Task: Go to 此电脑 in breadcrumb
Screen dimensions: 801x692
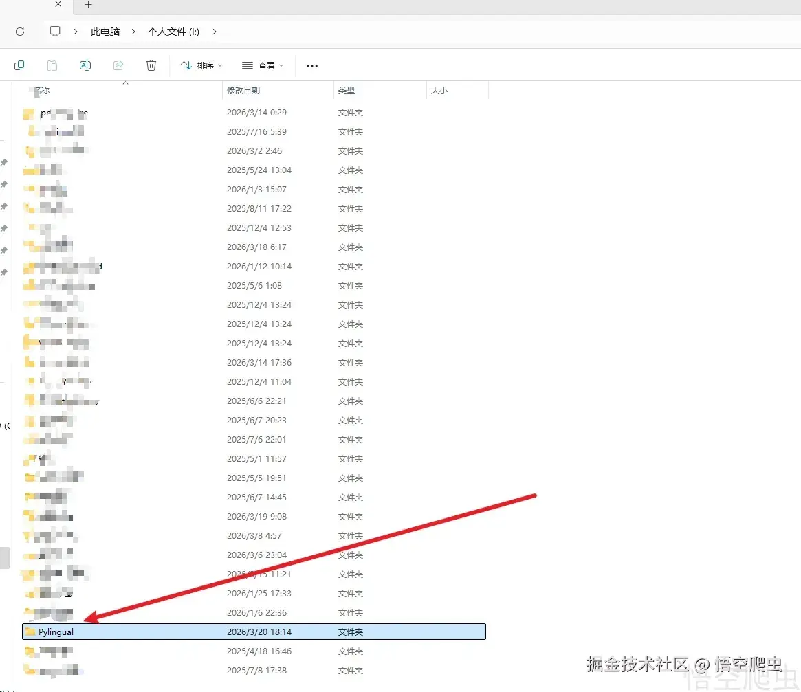Action: point(105,32)
